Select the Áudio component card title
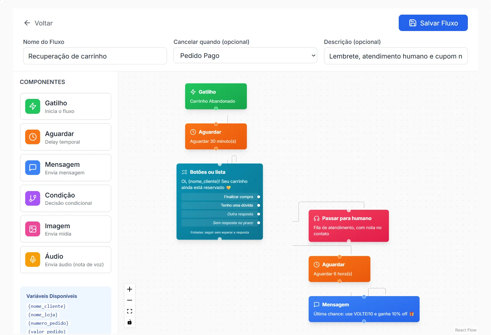This screenshot has width=491, height=335. (x=54, y=256)
